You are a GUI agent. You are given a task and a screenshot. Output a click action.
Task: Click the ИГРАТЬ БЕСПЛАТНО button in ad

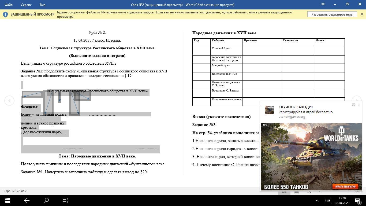pyautogui.click(x=345, y=186)
